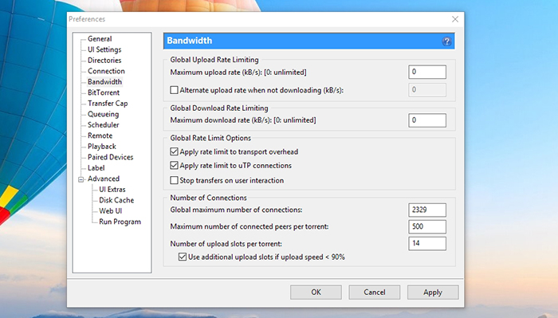This screenshot has height=318, width=558.
Task: Click the Cancel button
Action: 375,292
